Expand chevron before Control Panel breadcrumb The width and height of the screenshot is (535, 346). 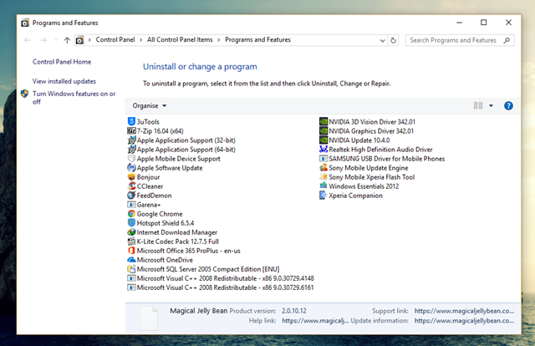(89, 40)
